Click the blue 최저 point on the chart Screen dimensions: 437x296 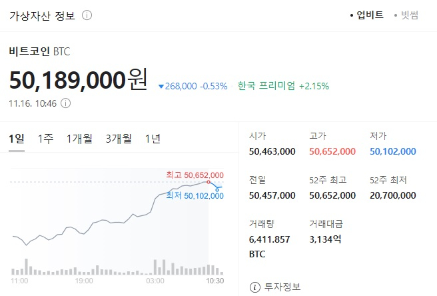point(218,189)
